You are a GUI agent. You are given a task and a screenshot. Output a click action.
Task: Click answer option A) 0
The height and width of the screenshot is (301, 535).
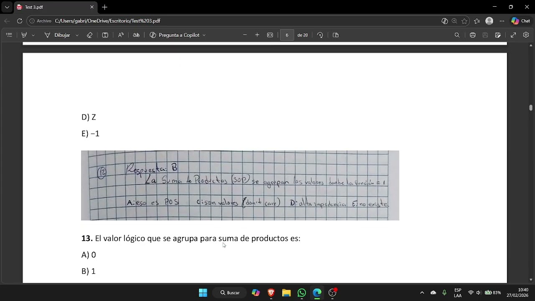pos(89,255)
